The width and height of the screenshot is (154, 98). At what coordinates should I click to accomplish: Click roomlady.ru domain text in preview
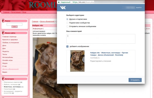(x=95, y=58)
